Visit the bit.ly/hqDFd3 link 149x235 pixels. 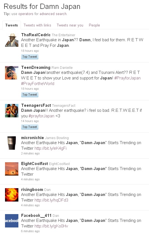coord(51,200)
